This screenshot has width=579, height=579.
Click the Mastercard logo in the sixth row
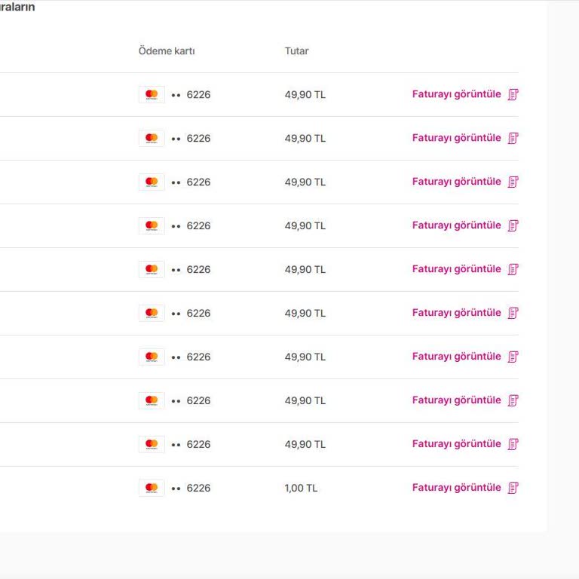tap(152, 313)
